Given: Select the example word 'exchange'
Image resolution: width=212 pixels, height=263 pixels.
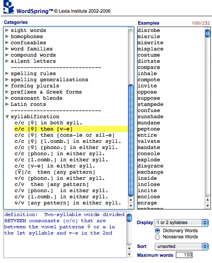Looking at the screenshot, I should click(x=151, y=172).
